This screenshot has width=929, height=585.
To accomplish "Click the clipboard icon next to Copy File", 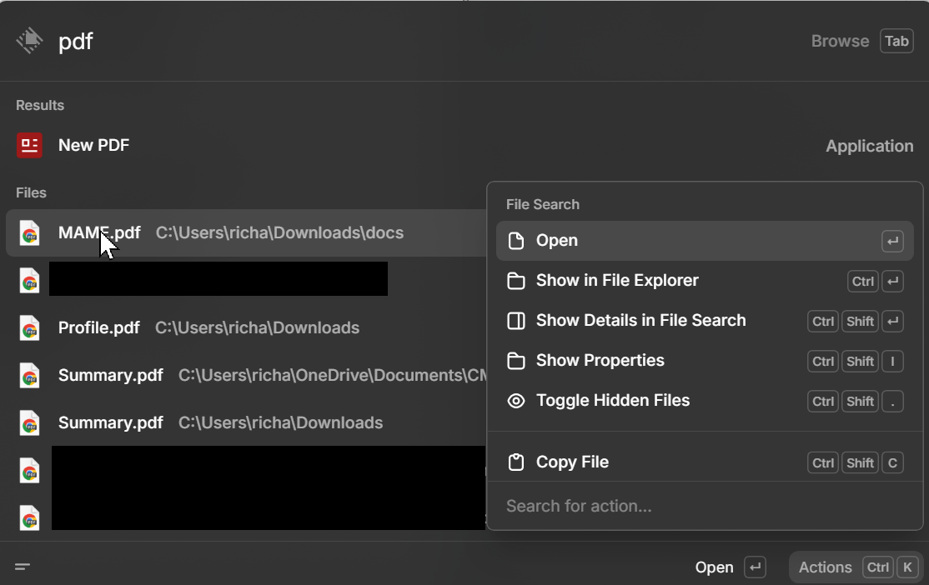I will pos(517,462).
